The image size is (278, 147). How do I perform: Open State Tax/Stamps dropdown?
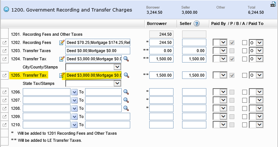coord(93,83)
